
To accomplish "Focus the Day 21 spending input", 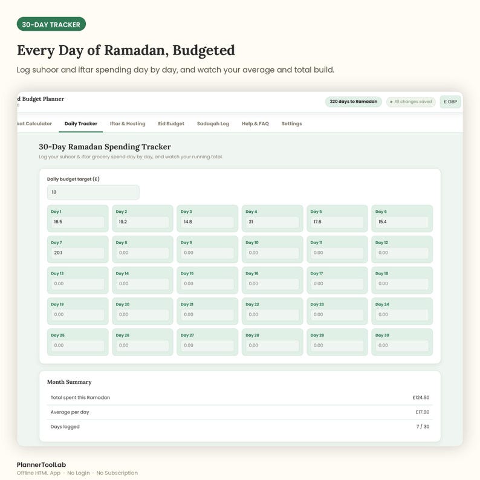I will 207,315.
